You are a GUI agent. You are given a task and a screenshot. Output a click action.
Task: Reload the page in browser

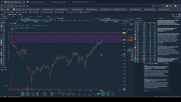tap(9, 6)
